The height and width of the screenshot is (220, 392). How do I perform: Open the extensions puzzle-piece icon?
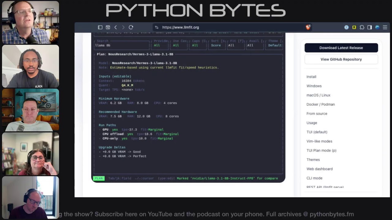point(362,27)
